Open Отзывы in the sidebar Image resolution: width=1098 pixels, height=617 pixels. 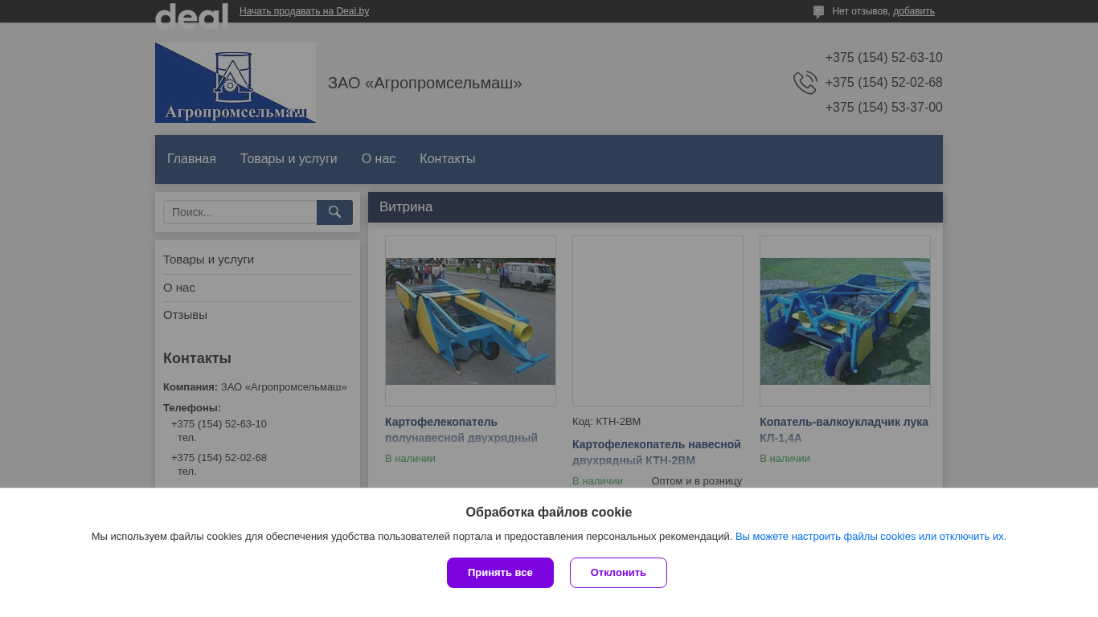coord(185,315)
